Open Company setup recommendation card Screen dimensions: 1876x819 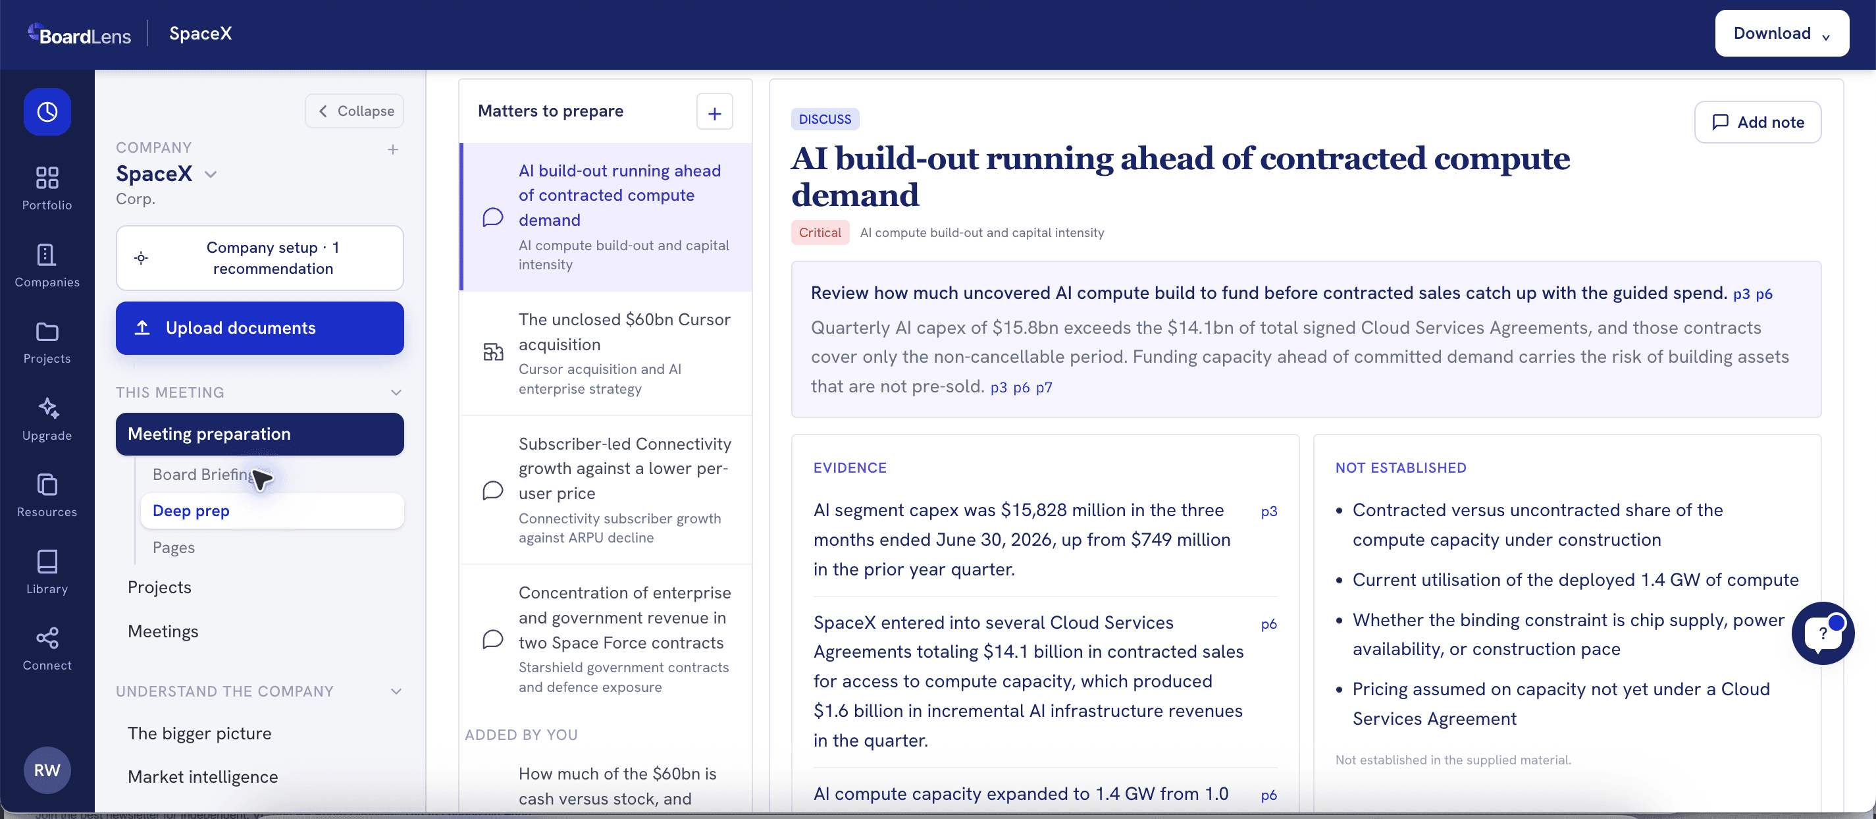coord(259,258)
